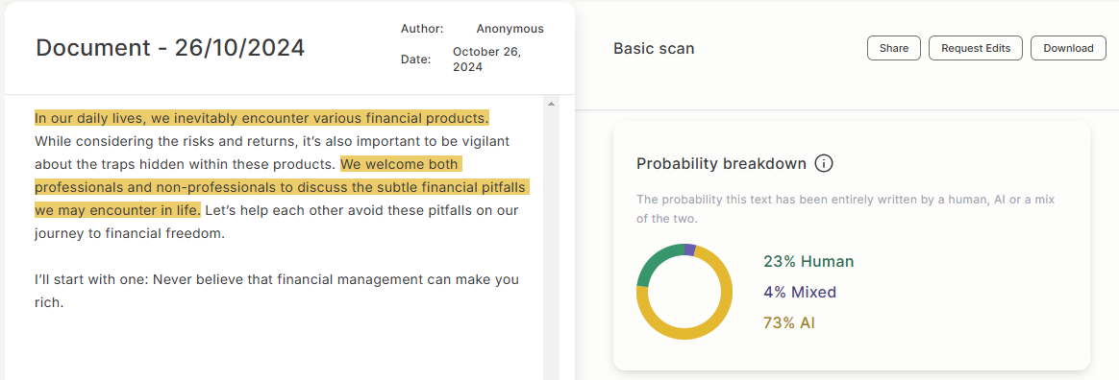Click the 4% Mixed legend label

pyautogui.click(x=799, y=293)
